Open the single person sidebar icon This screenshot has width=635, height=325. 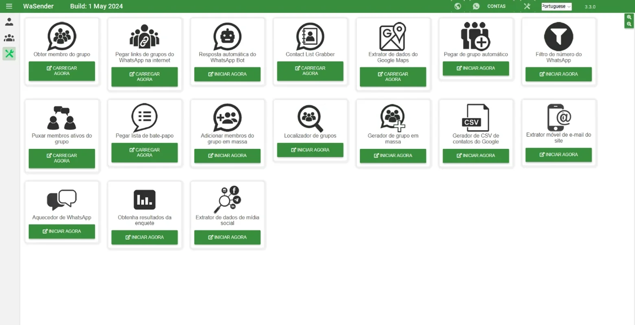click(9, 22)
